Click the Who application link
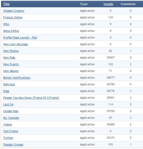The image size is (143, 149). tap(6, 24)
